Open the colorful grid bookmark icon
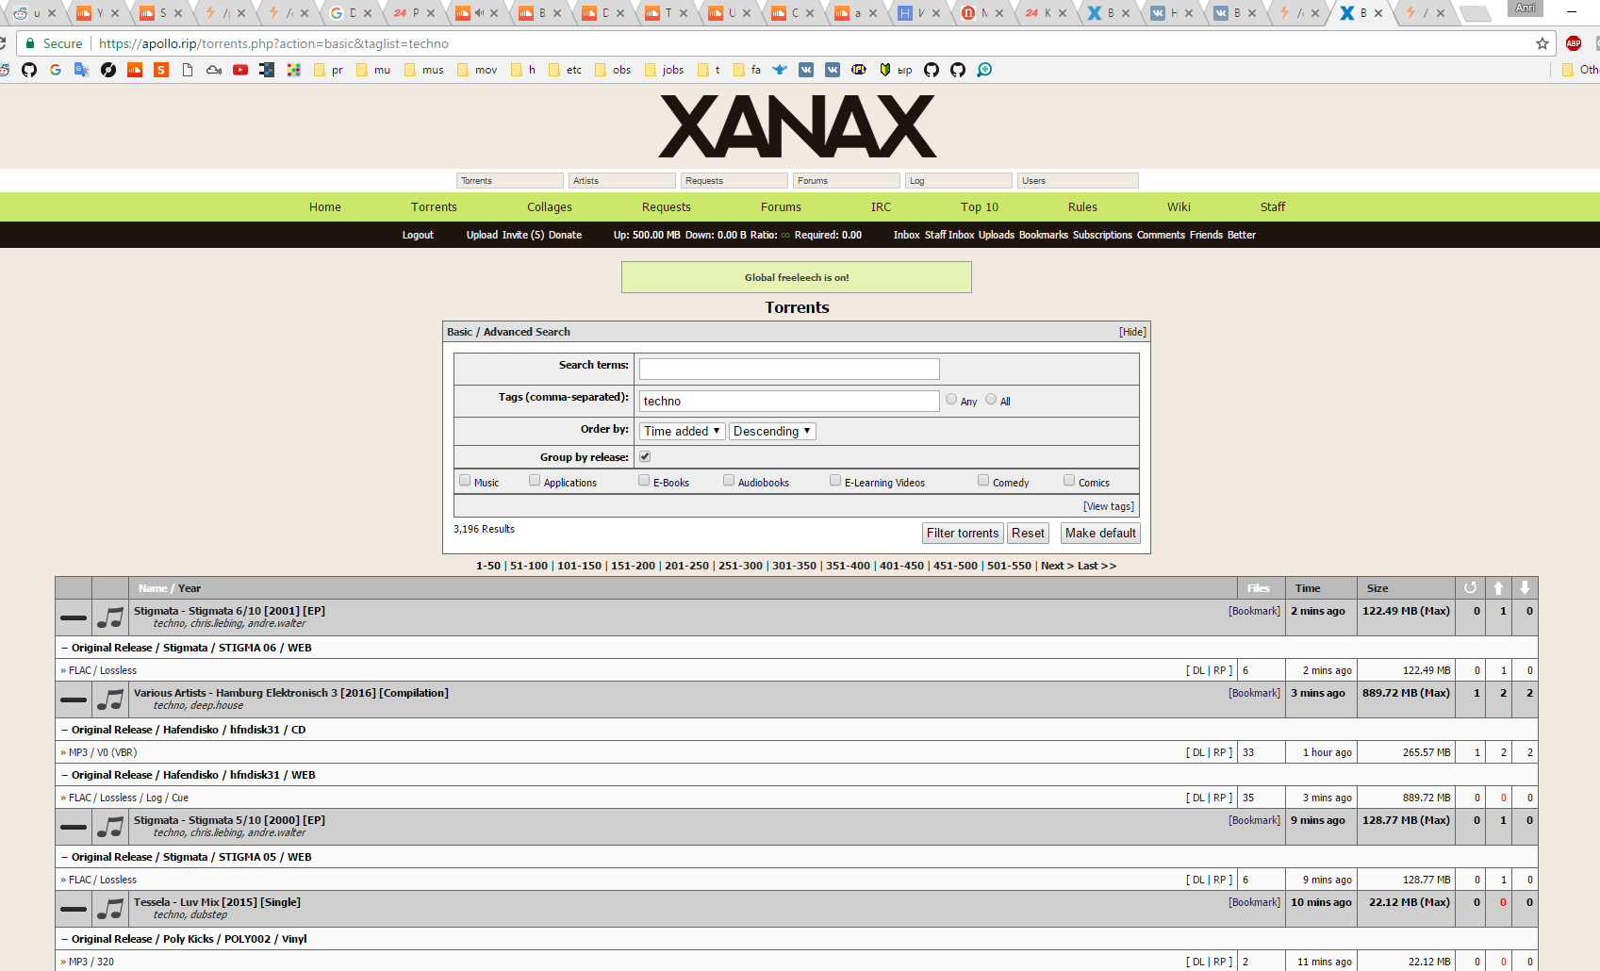Screen dimensions: 1600x971 pos(293,70)
